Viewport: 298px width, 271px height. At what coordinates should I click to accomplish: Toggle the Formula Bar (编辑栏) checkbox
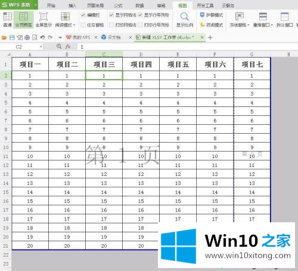(83, 15)
